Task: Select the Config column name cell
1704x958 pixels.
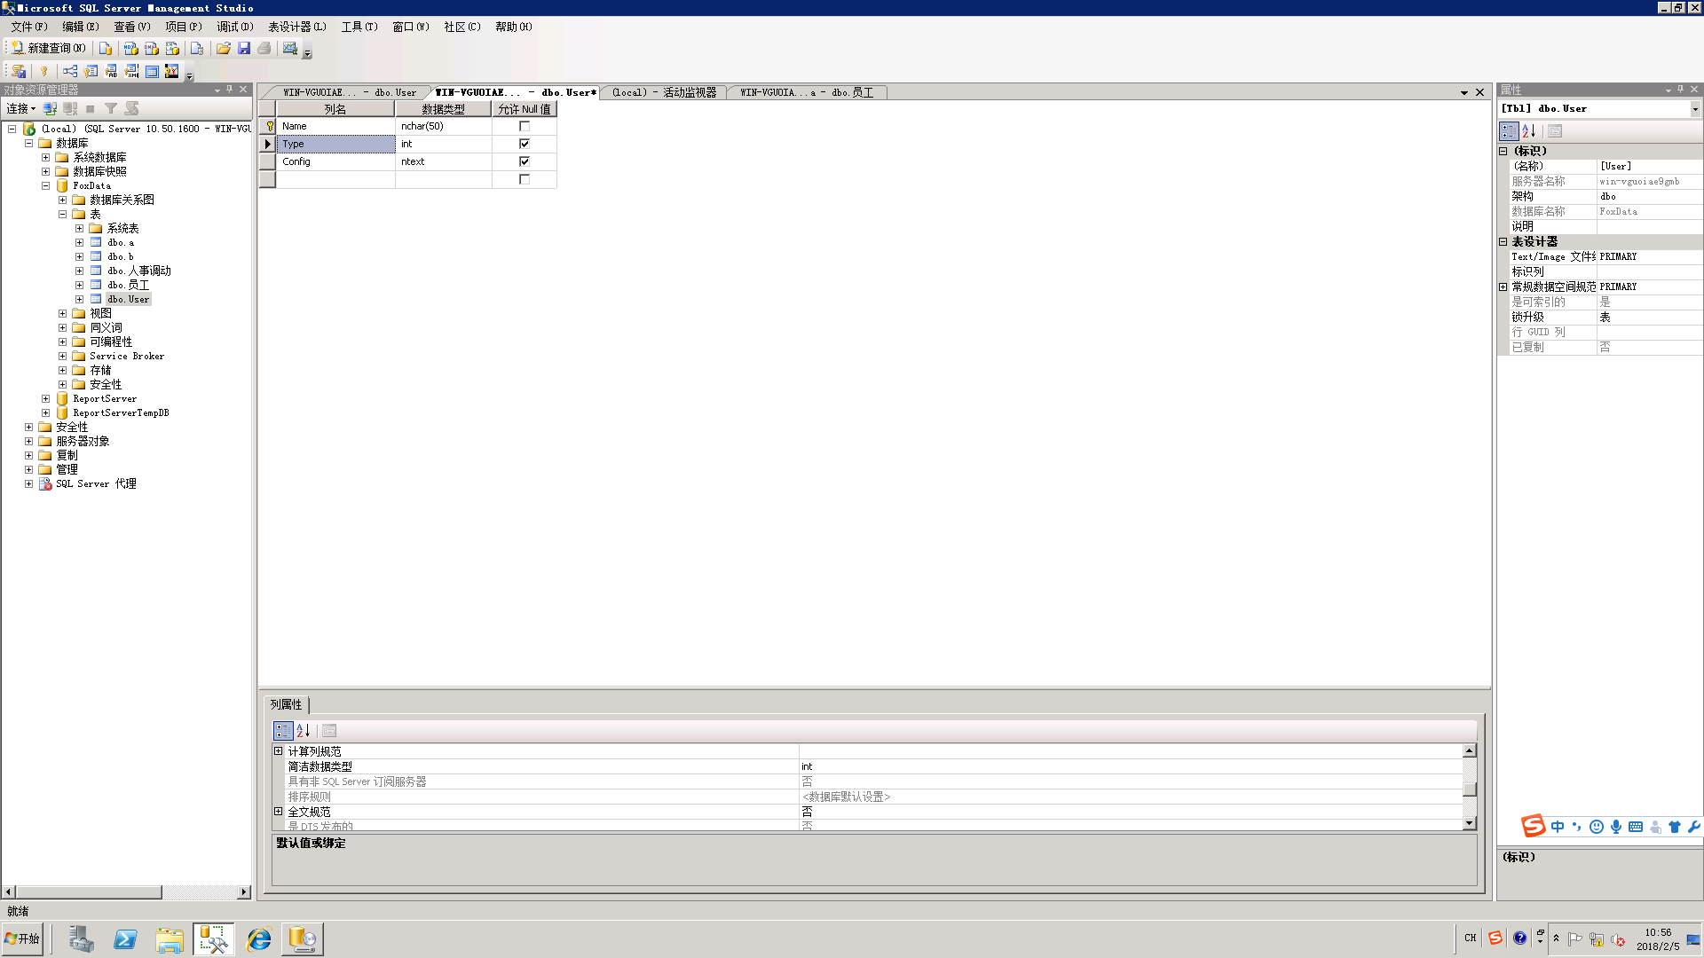Action: pyautogui.click(x=335, y=161)
